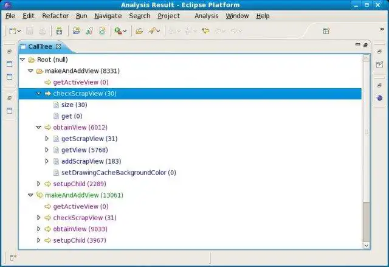Click the green new class toolbar icon

102,31
